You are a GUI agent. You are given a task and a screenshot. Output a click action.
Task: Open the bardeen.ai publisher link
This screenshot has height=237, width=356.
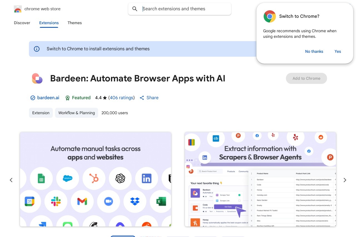coord(48,98)
